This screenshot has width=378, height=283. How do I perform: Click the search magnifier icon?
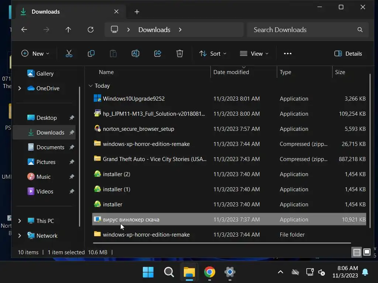(360, 29)
